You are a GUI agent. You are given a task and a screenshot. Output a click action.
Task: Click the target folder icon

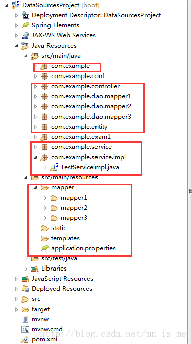pos(25,309)
